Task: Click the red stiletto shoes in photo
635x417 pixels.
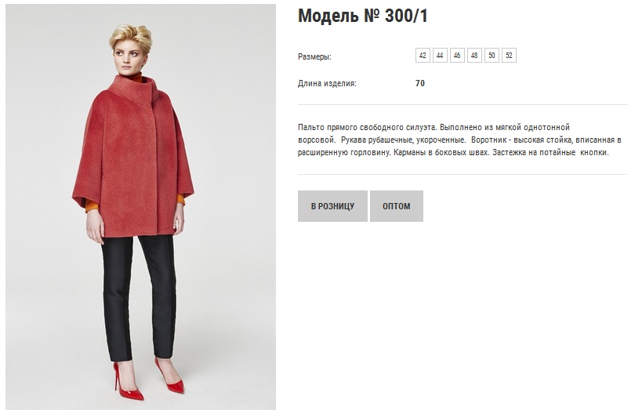Action: [x=150, y=381]
